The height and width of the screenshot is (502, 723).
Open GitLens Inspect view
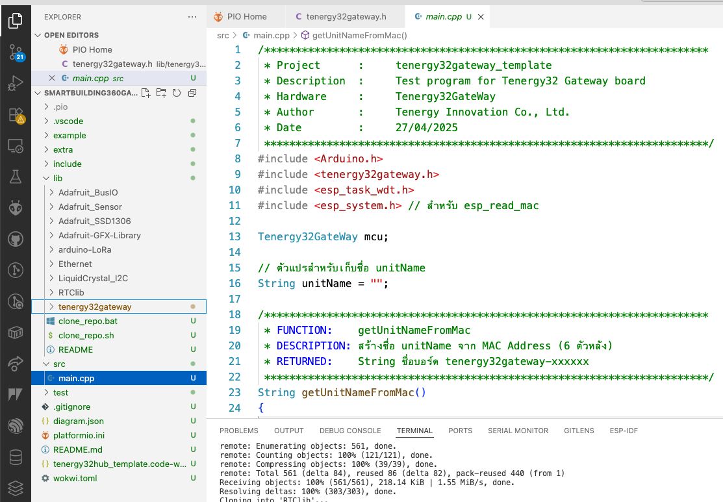[x=15, y=301]
